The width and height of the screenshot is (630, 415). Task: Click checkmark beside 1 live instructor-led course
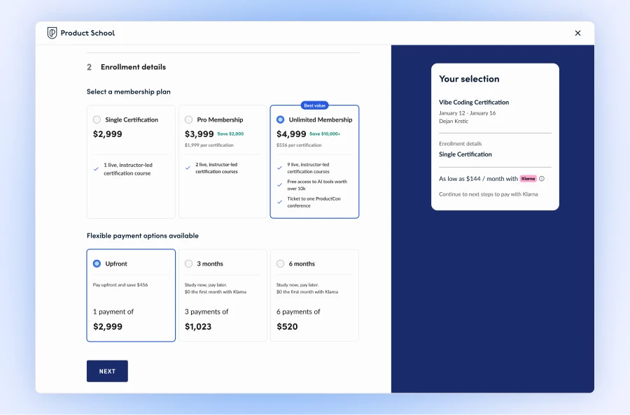96,169
